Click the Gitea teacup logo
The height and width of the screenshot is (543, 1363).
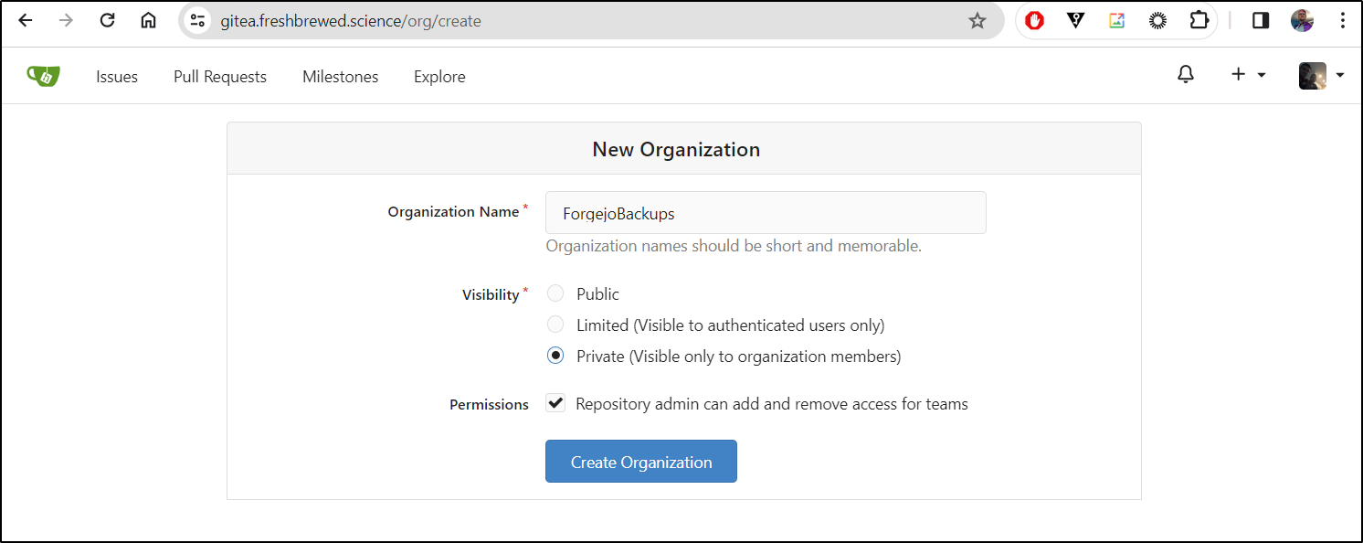point(43,76)
